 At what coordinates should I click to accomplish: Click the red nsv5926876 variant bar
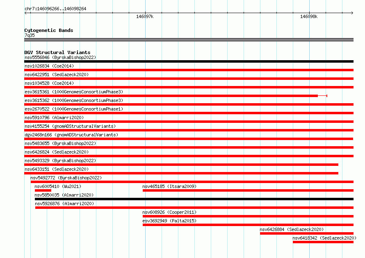coord(194,208)
